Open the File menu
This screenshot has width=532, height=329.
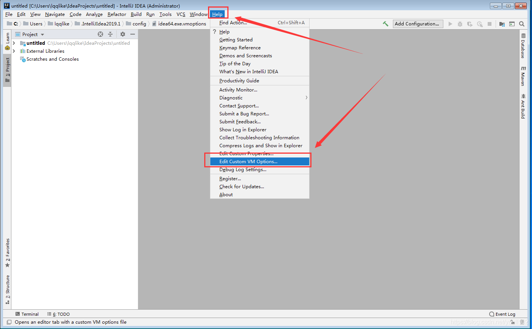9,14
